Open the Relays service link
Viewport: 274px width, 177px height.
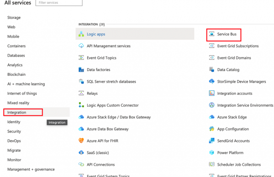(x=92, y=94)
